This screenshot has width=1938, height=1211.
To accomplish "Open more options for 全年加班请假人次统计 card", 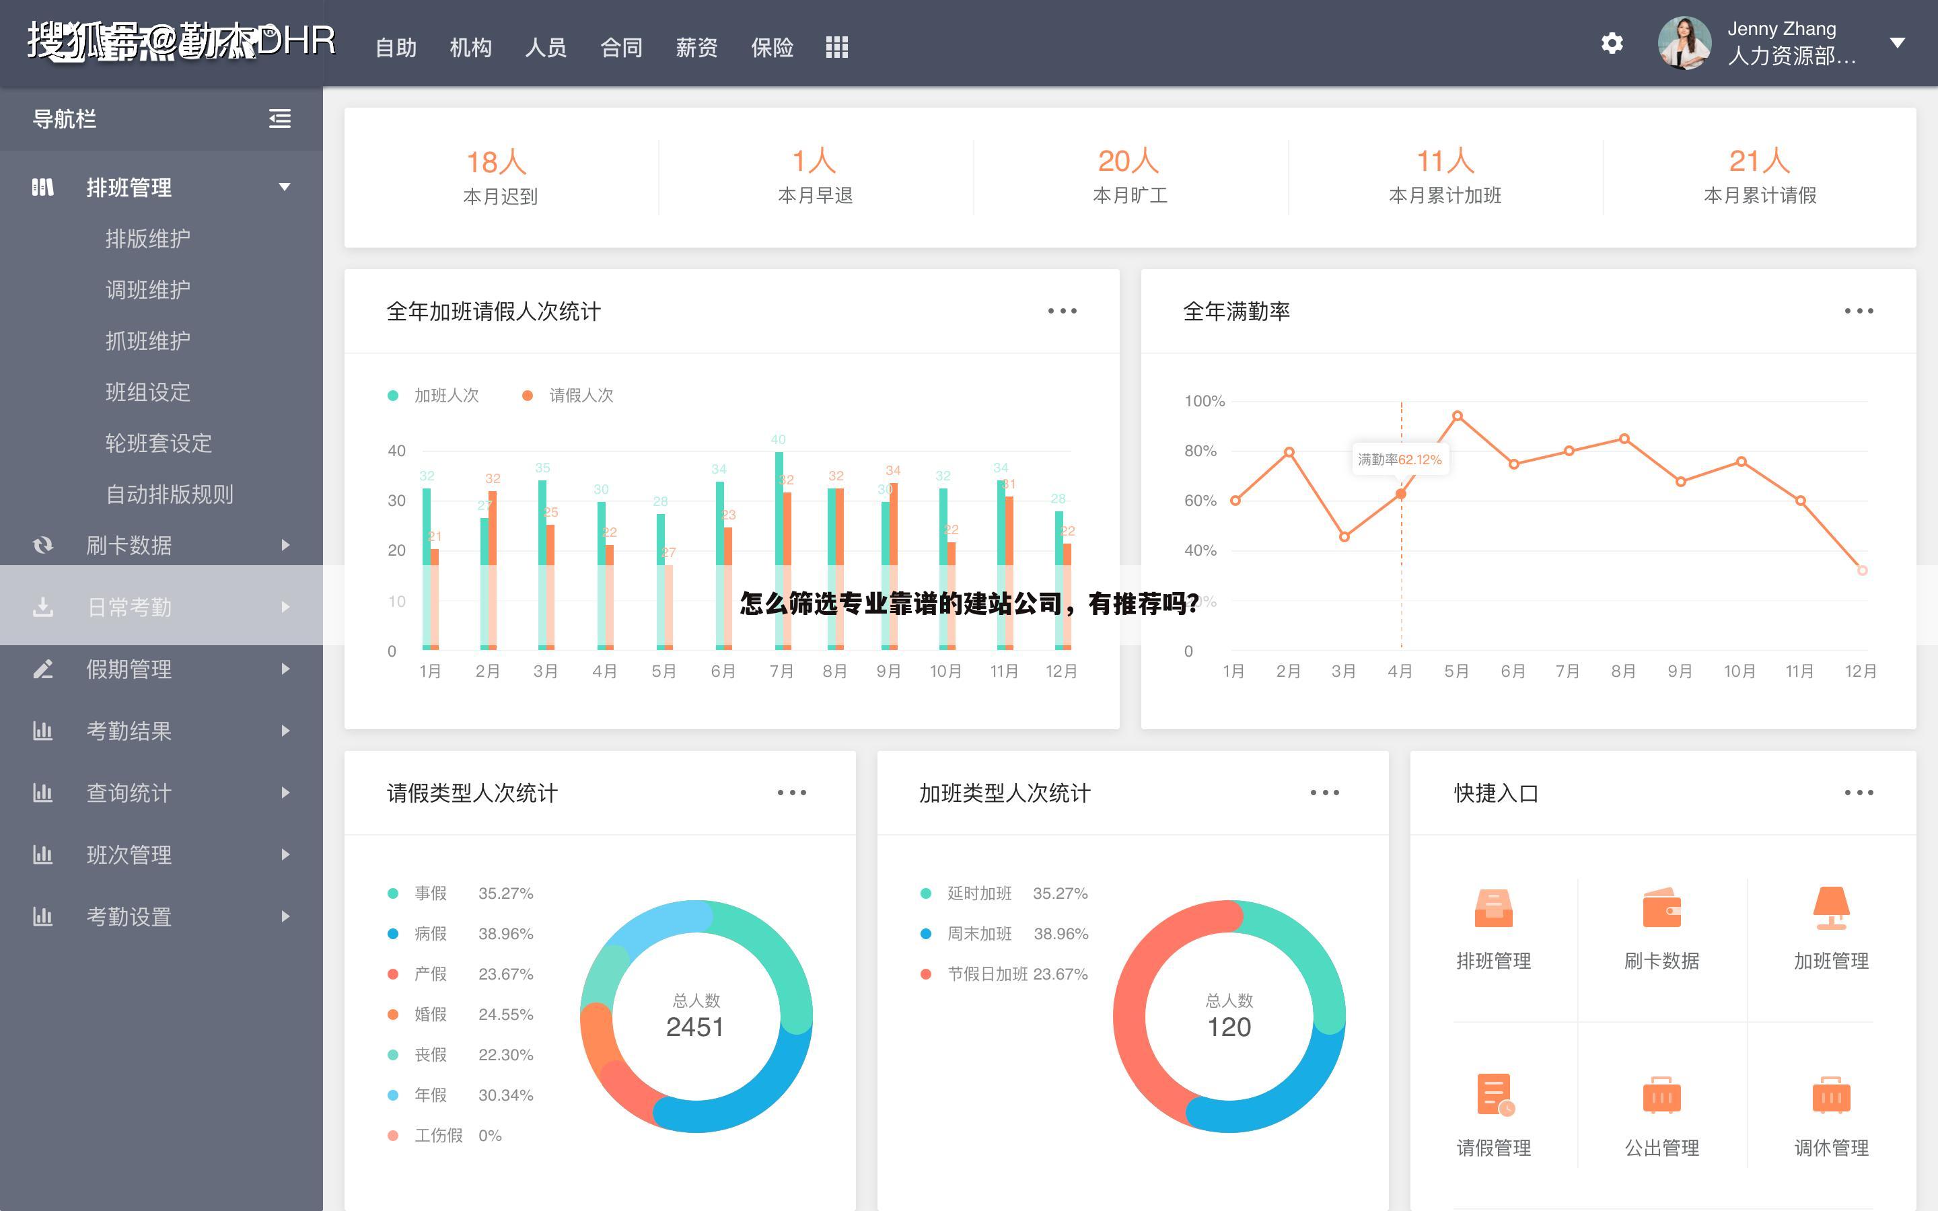I will coord(1062,311).
